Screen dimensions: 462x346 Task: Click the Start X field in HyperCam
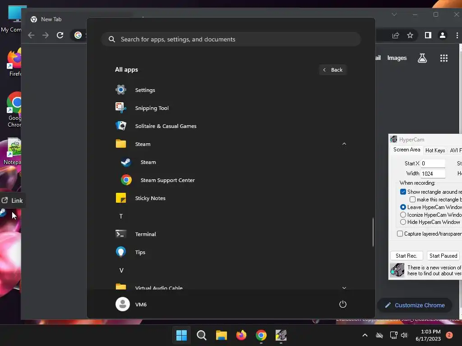click(433, 163)
